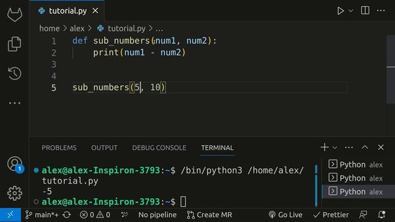395x222 pixels.
Task: Open the GitLab sidebar icon
Action: 15,14
